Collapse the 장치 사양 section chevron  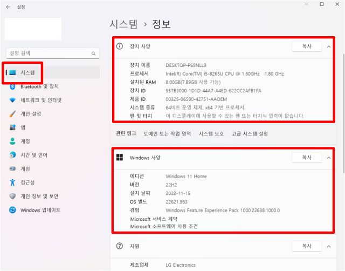(x=329, y=47)
